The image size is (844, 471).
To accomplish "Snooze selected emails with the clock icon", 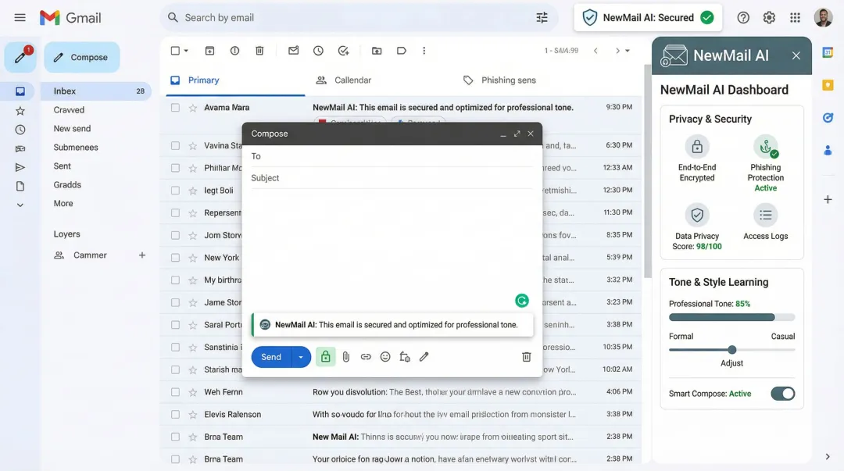I will point(318,50).
